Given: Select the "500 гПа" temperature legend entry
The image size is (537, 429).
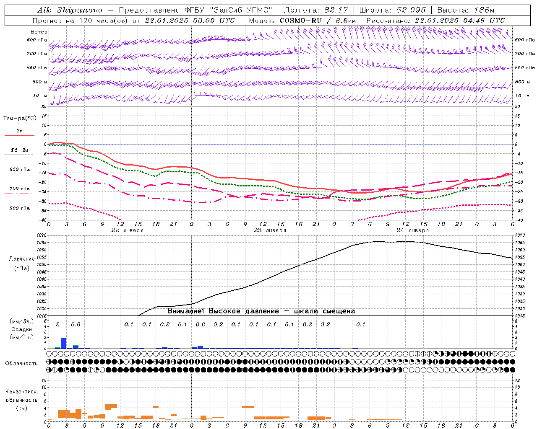Looking at the screenshot, I should point(20,208).
